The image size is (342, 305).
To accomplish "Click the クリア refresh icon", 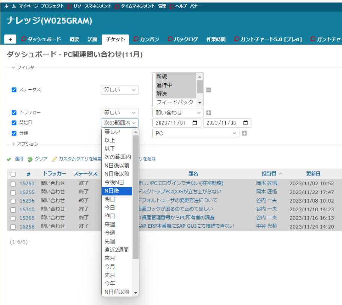I will click(x=30, y=159).
